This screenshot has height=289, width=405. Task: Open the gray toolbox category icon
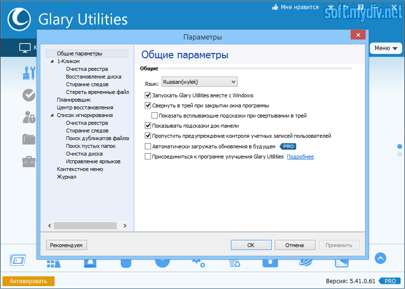click(29, 161)
